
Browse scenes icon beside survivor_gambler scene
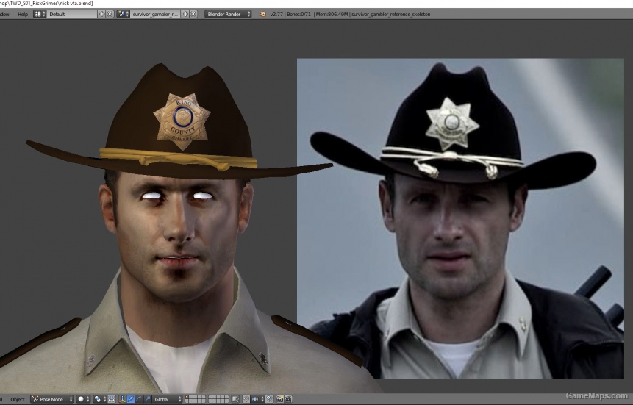click(x=123, y=14)
